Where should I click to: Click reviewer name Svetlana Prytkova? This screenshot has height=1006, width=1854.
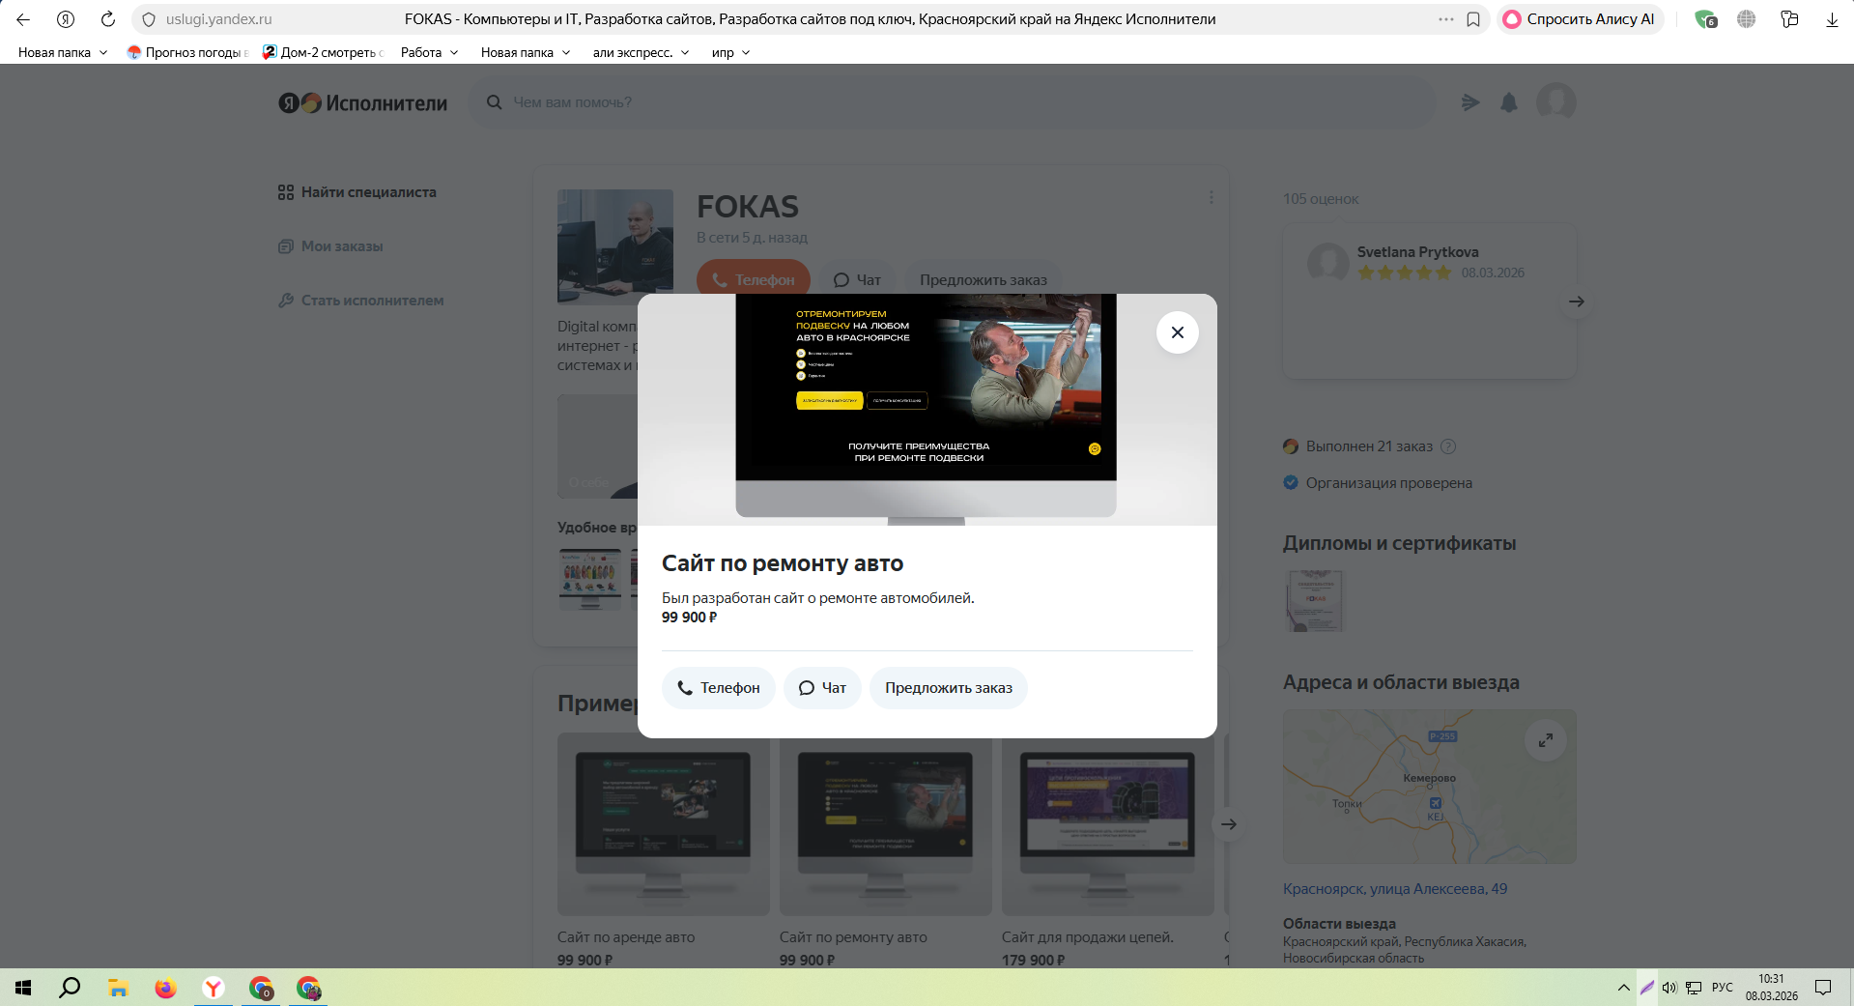click(1417, 252)
